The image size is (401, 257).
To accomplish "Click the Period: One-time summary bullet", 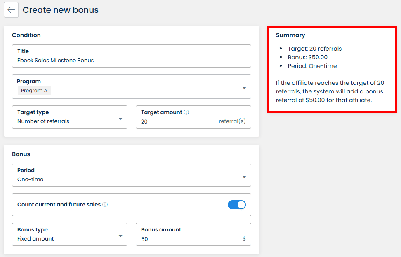I will pyautogui.click(x=312, y=66).
